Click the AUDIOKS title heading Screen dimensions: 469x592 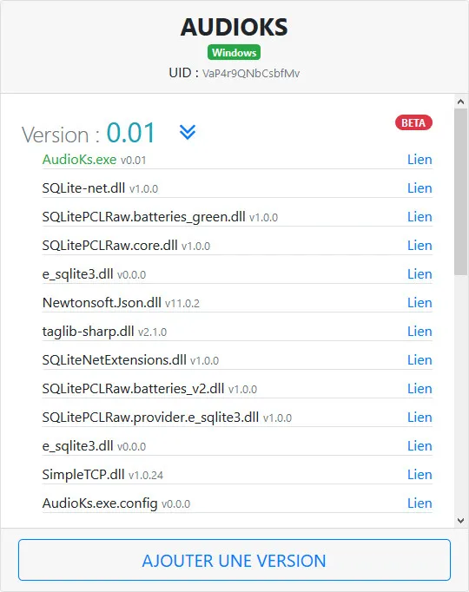(234, 27)
